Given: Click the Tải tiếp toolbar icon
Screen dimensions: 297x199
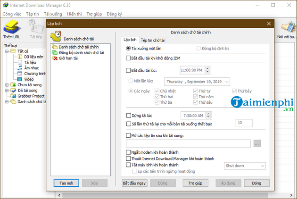Looking at the screenshot, I should pos(36,27).
